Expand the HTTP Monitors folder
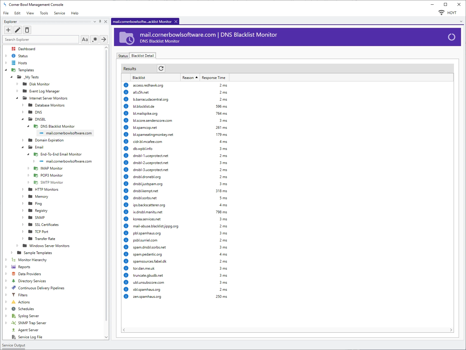This screenshot has width=466, height=350. [x=23, y=190]
